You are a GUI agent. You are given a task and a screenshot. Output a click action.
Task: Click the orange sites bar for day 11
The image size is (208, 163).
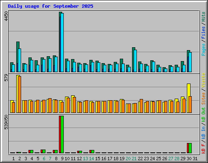click(74, 105)
